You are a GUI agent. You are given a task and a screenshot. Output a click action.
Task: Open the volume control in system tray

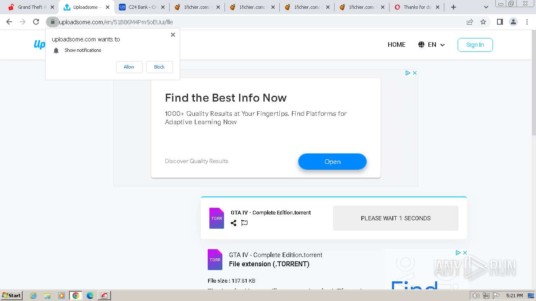pos(476,296)
